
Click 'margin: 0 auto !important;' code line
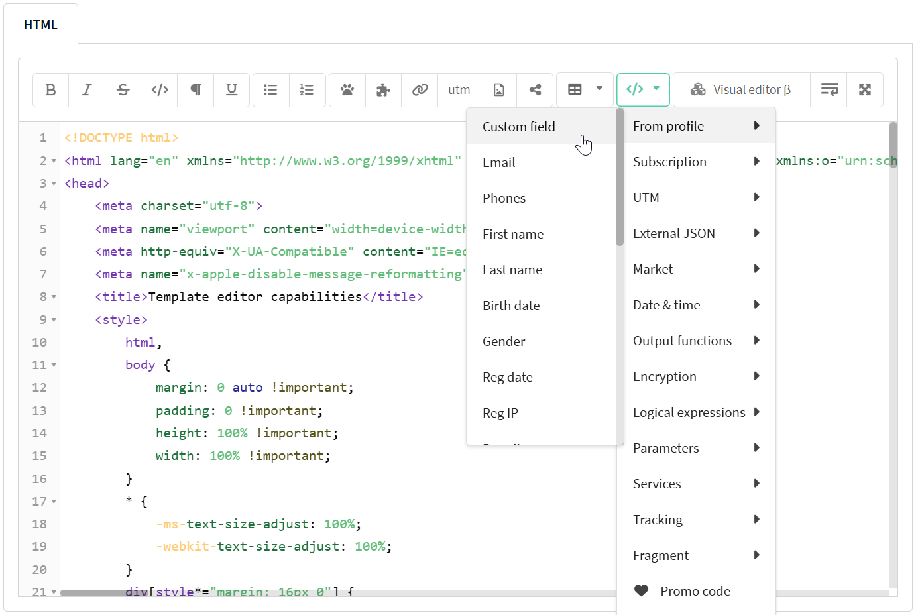point(255,388)
